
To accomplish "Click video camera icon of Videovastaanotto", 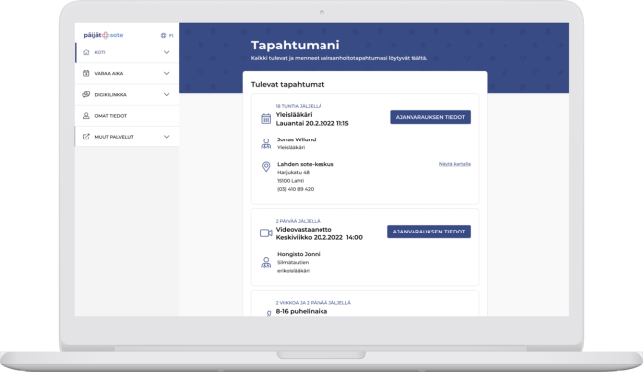I will [x=266, y=232].
